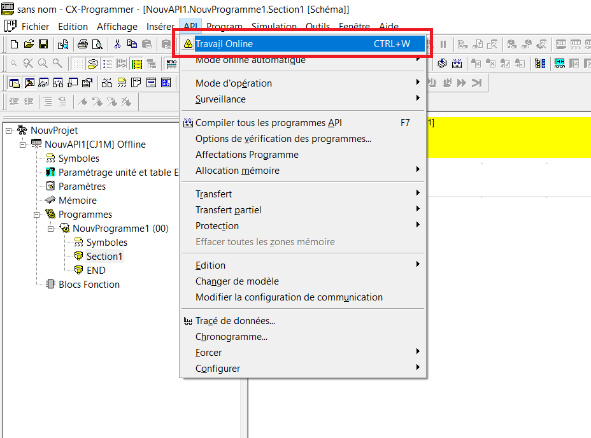Toggle the project workspace window icon
Viewport: 591px width, 438px height.
click(x=14, y=83)
